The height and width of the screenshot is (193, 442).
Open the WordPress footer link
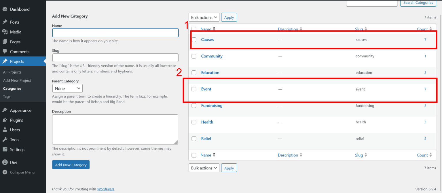(106, 189)
